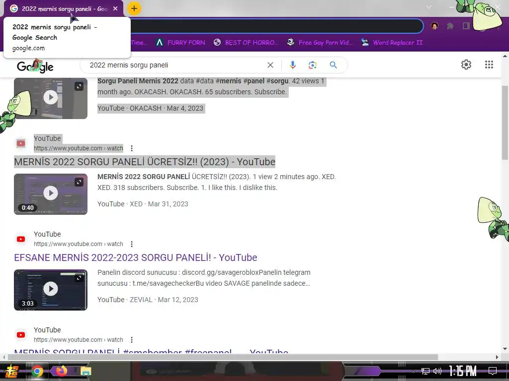Open Google quick settings gear
The width and height of the screenshot is (509, 381).
[466, 64]
